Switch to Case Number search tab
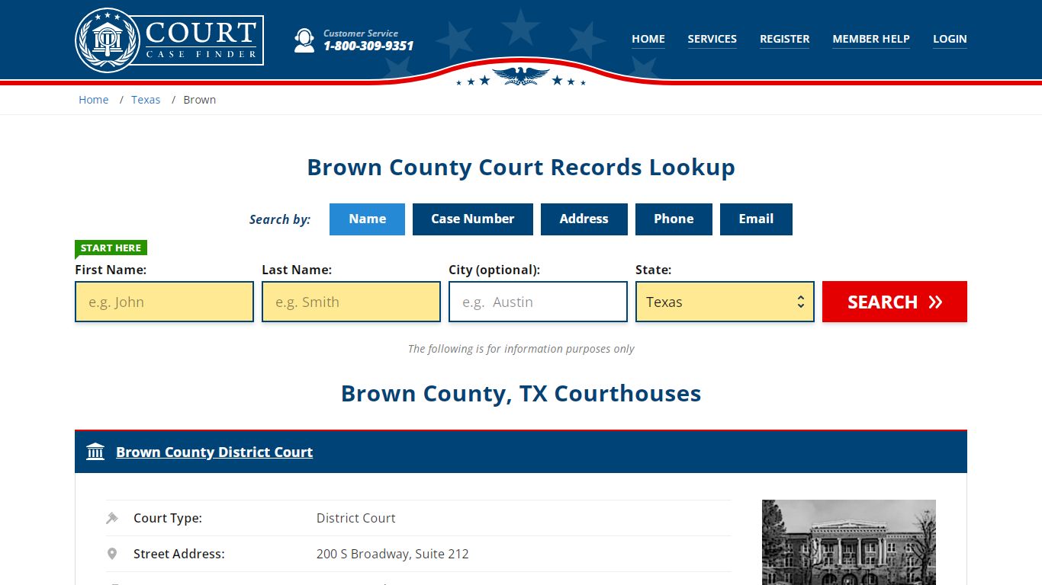 click(473, 219)
